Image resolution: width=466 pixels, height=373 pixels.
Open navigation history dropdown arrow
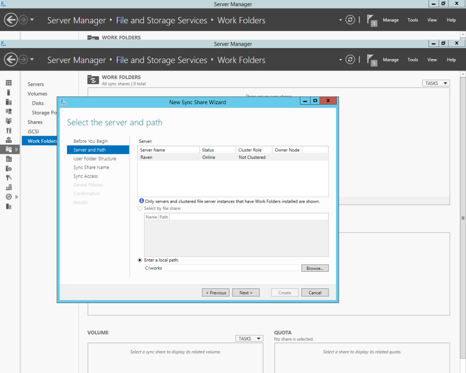tap(32, 59)
